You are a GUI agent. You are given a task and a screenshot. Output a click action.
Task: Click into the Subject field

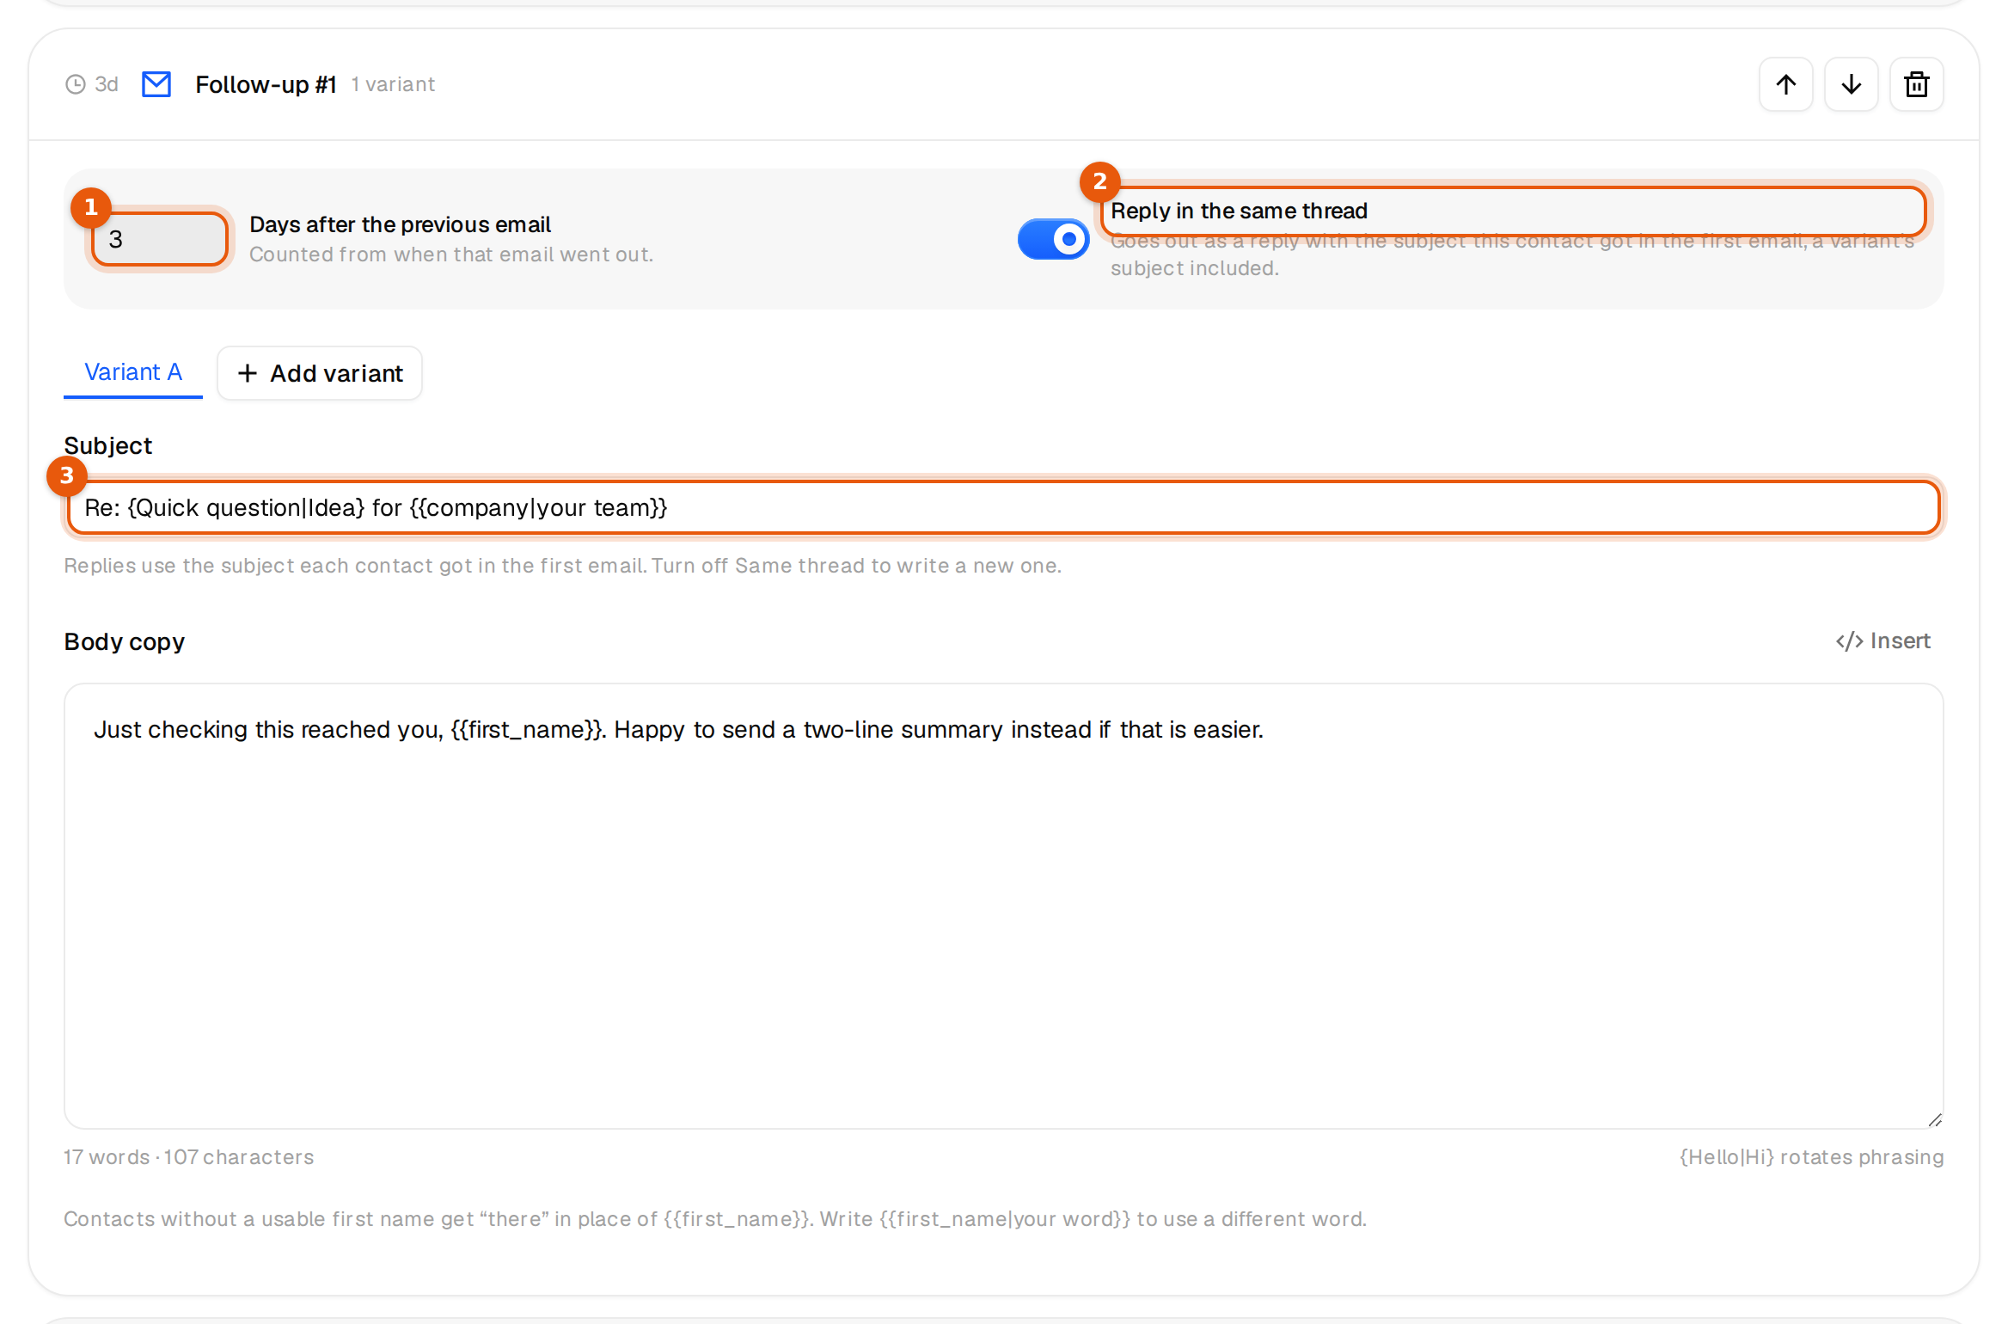click(1004, 507)
